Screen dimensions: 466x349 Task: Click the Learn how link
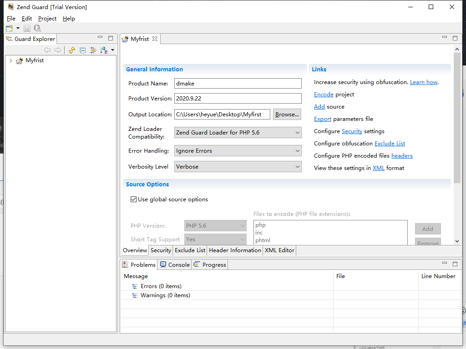(x=424, y=82)
